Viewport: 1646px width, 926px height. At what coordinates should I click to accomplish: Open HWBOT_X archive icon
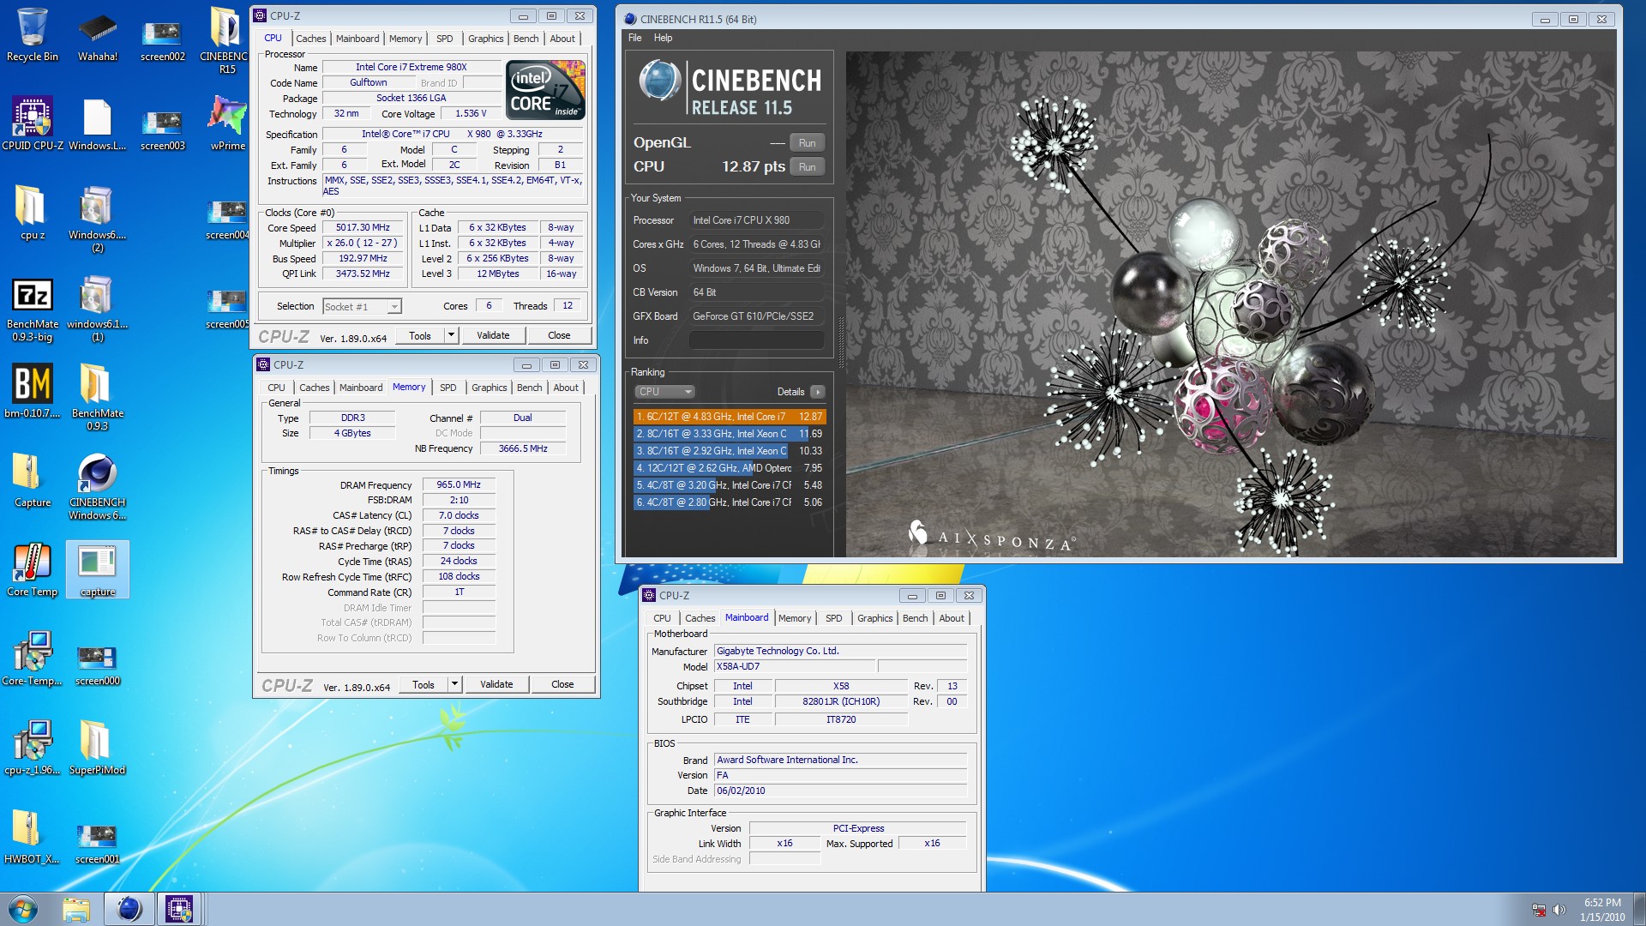tap(33, 837)
